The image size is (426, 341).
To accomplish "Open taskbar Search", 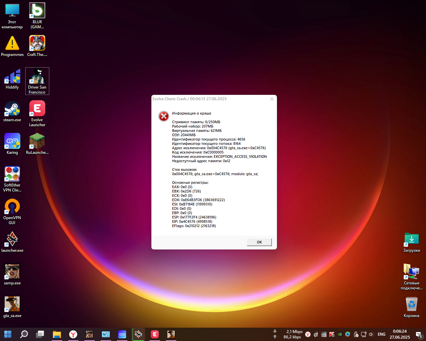I will point(24,334).
